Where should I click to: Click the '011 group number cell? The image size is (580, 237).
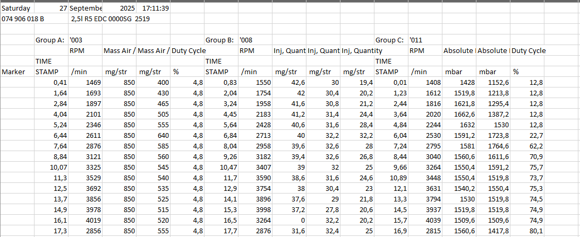coord(425,40)
